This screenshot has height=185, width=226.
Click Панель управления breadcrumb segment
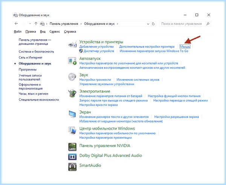64,24
